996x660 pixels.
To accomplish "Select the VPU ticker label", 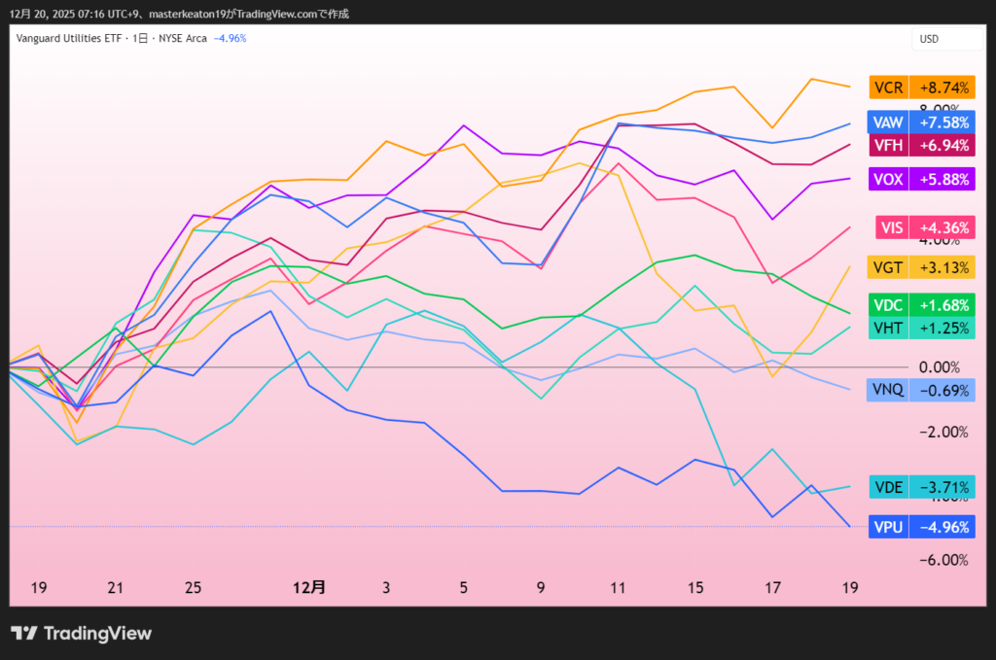I will [x=888, y=527].
